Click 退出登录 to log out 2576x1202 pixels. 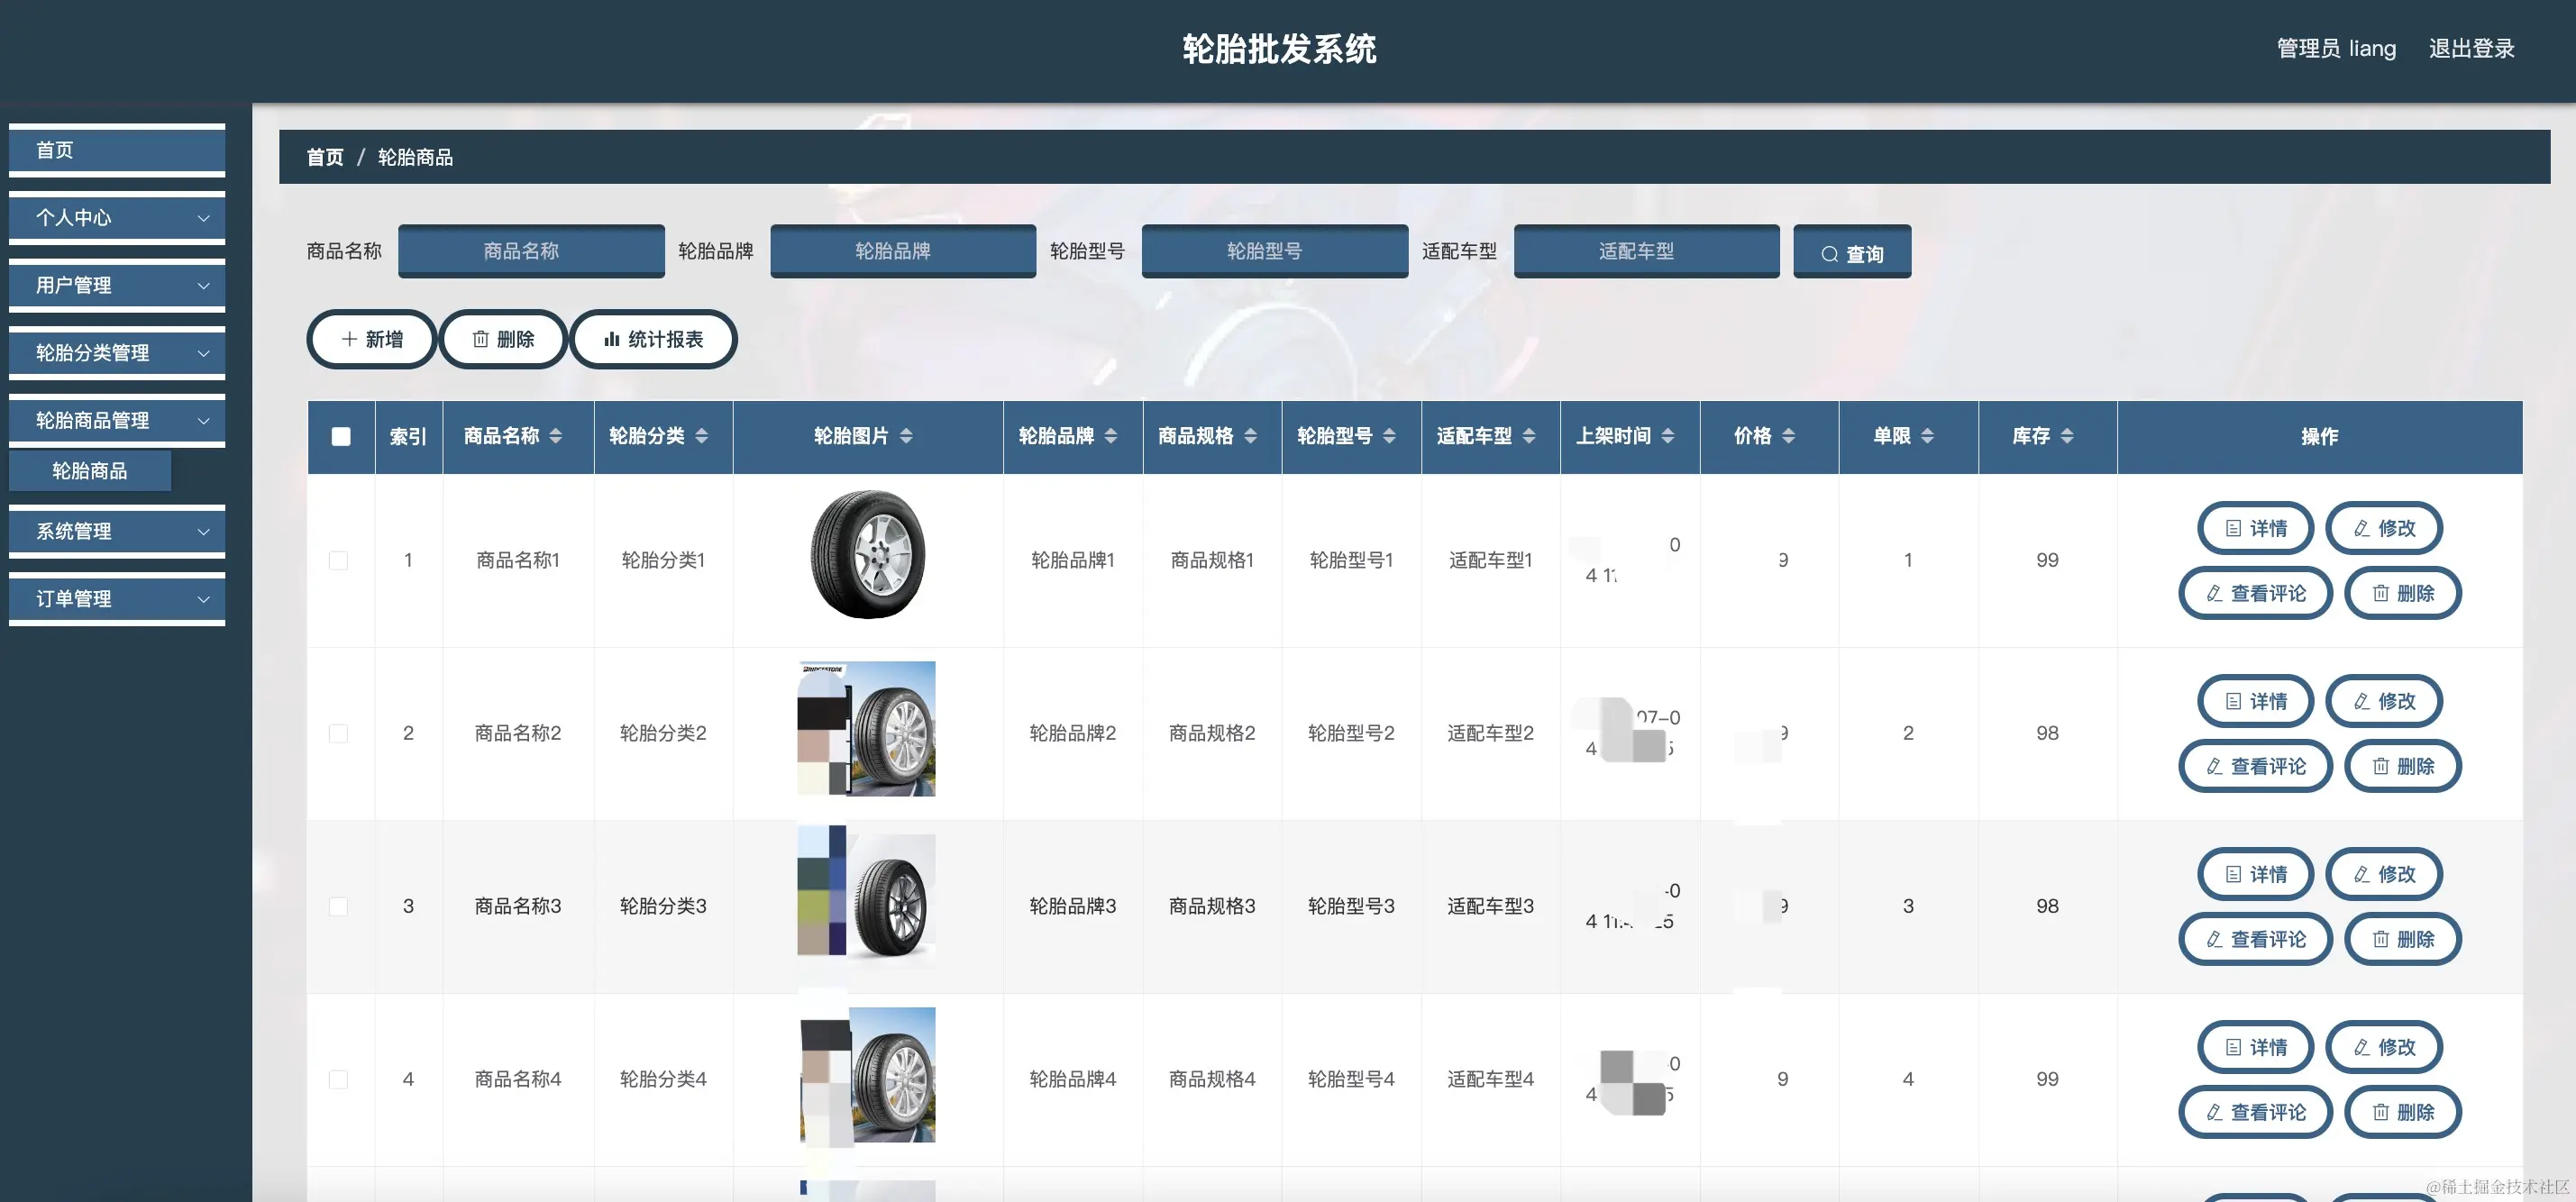[2471, 48]
